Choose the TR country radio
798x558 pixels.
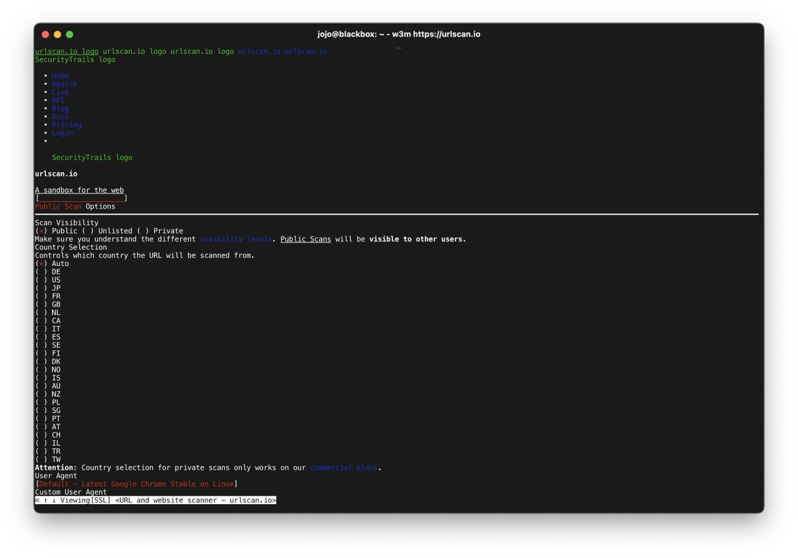point(41,451)
